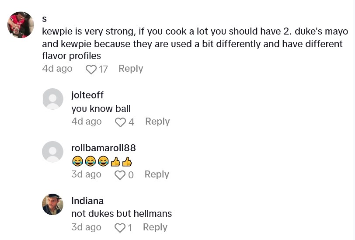Visit the rollbamaroll88 username link
This screenshot has height=240, width=355.
point(103,148)
